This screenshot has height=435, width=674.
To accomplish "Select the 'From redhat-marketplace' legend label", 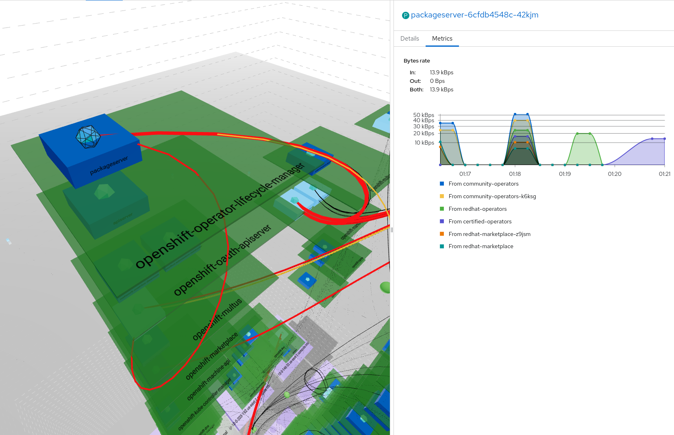I will [x=481, y=246].
